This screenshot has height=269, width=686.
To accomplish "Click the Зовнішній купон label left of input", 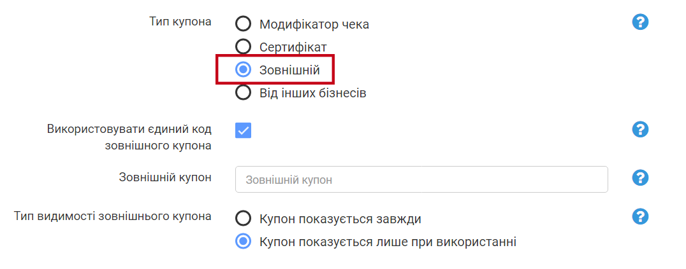I will pyautogui.click(x=165, y=177).
